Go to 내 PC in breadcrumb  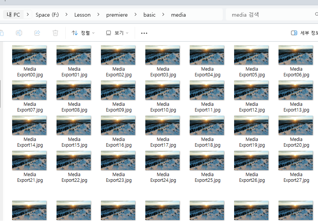coord(13,15)
